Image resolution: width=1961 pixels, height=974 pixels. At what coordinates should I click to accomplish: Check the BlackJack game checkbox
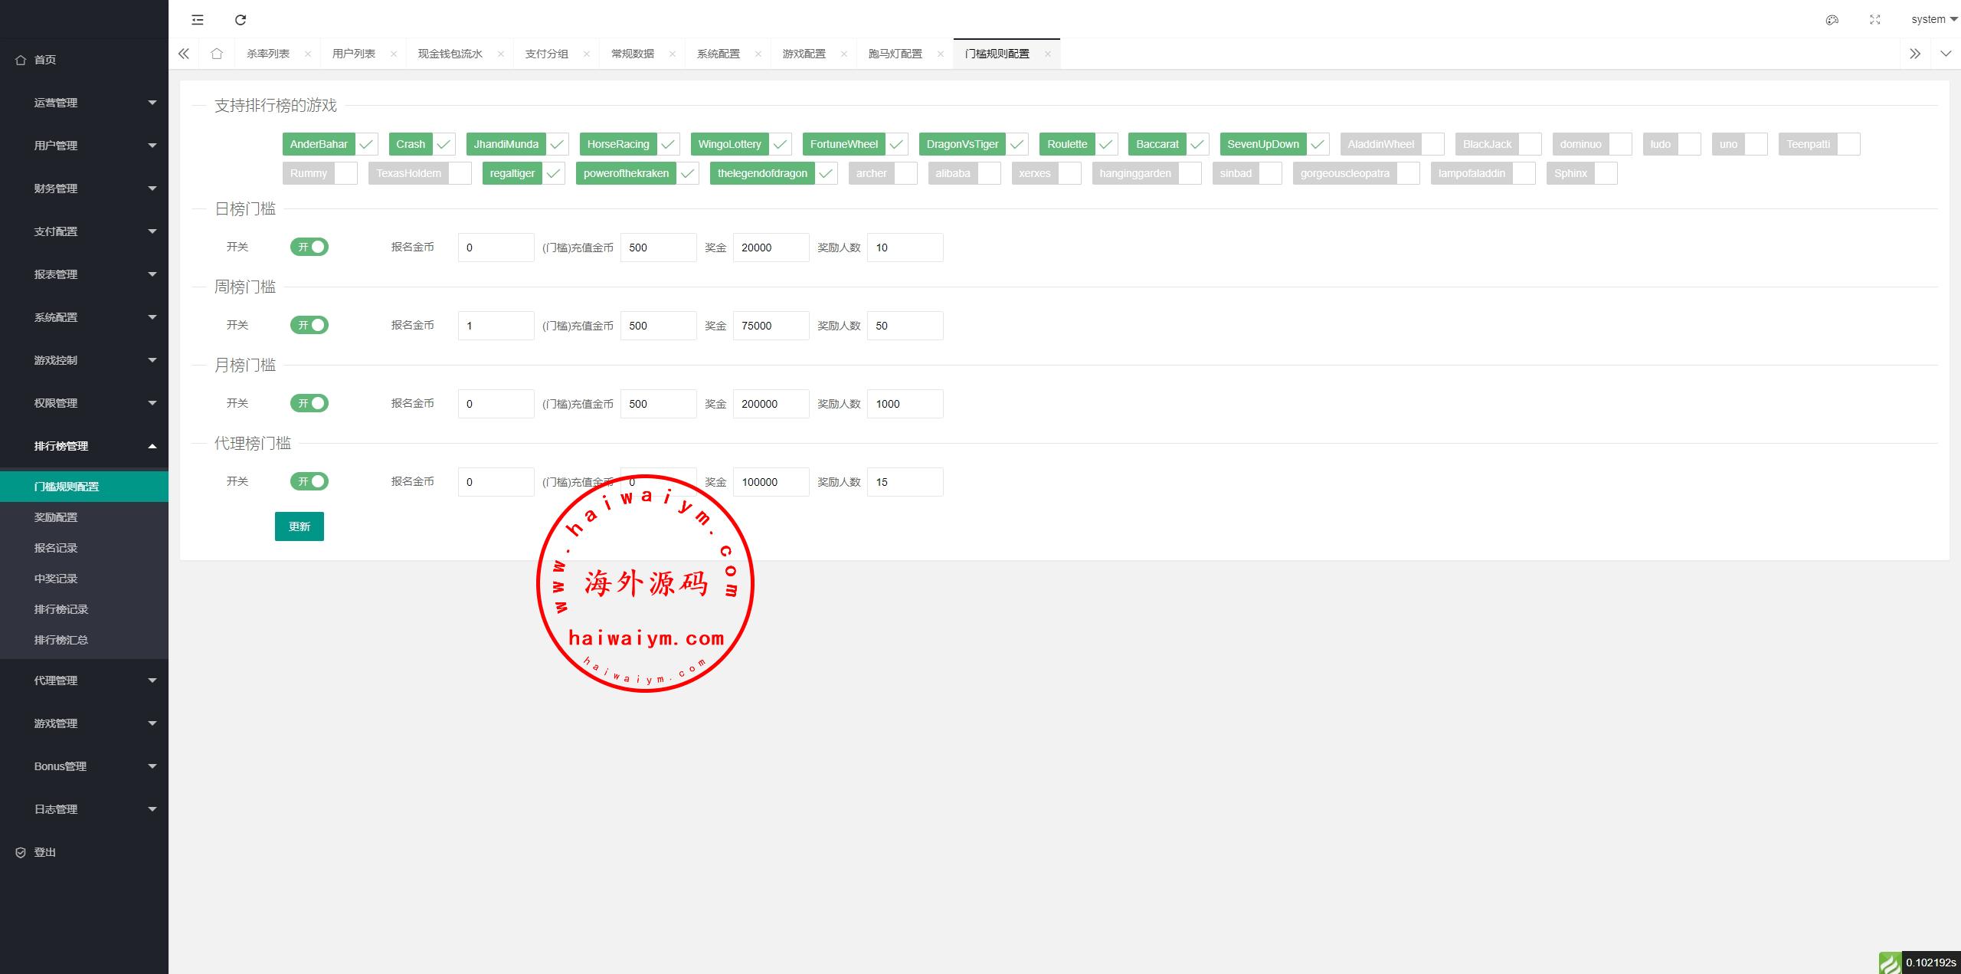(x=1529, y=144)
